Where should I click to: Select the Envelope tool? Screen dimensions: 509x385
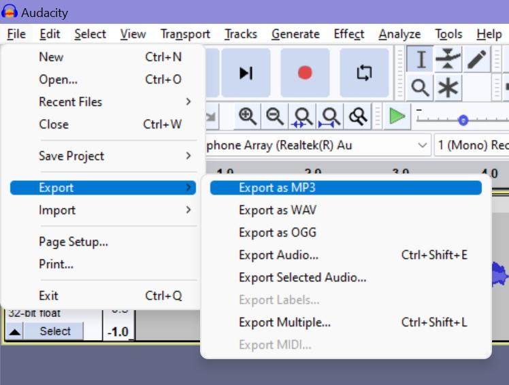pyautogui.click(x=448, y=59)
